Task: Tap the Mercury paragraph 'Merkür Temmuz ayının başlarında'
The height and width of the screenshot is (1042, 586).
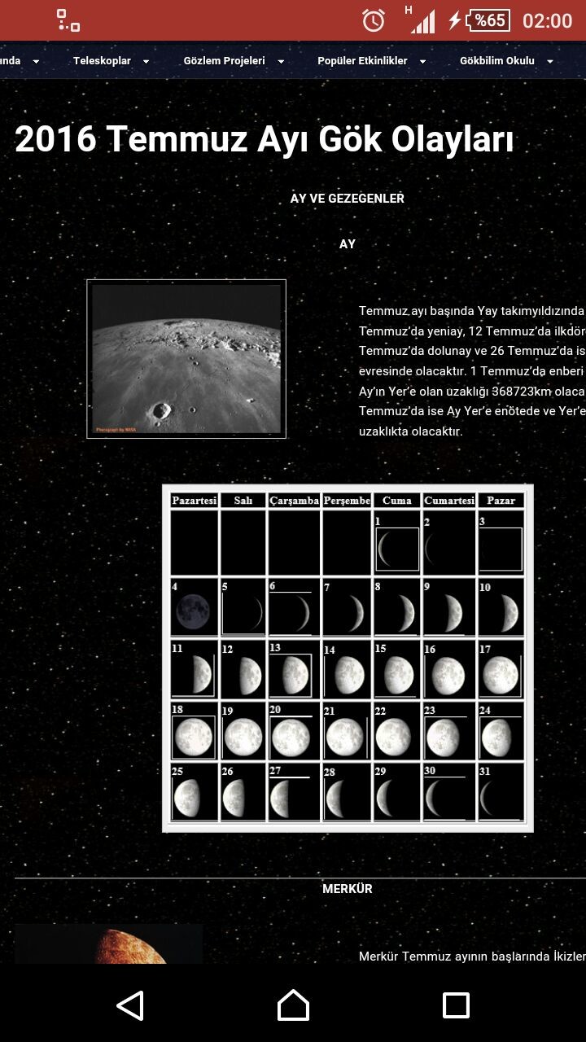Action: [x=472, y=957]
